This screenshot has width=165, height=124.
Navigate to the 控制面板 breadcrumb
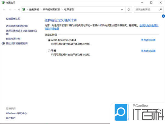[34, 10]
